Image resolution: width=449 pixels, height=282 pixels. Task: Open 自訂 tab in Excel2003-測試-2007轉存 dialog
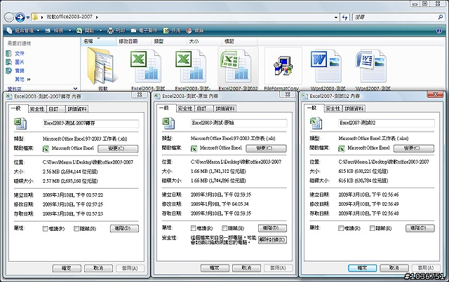click(55, 109)
